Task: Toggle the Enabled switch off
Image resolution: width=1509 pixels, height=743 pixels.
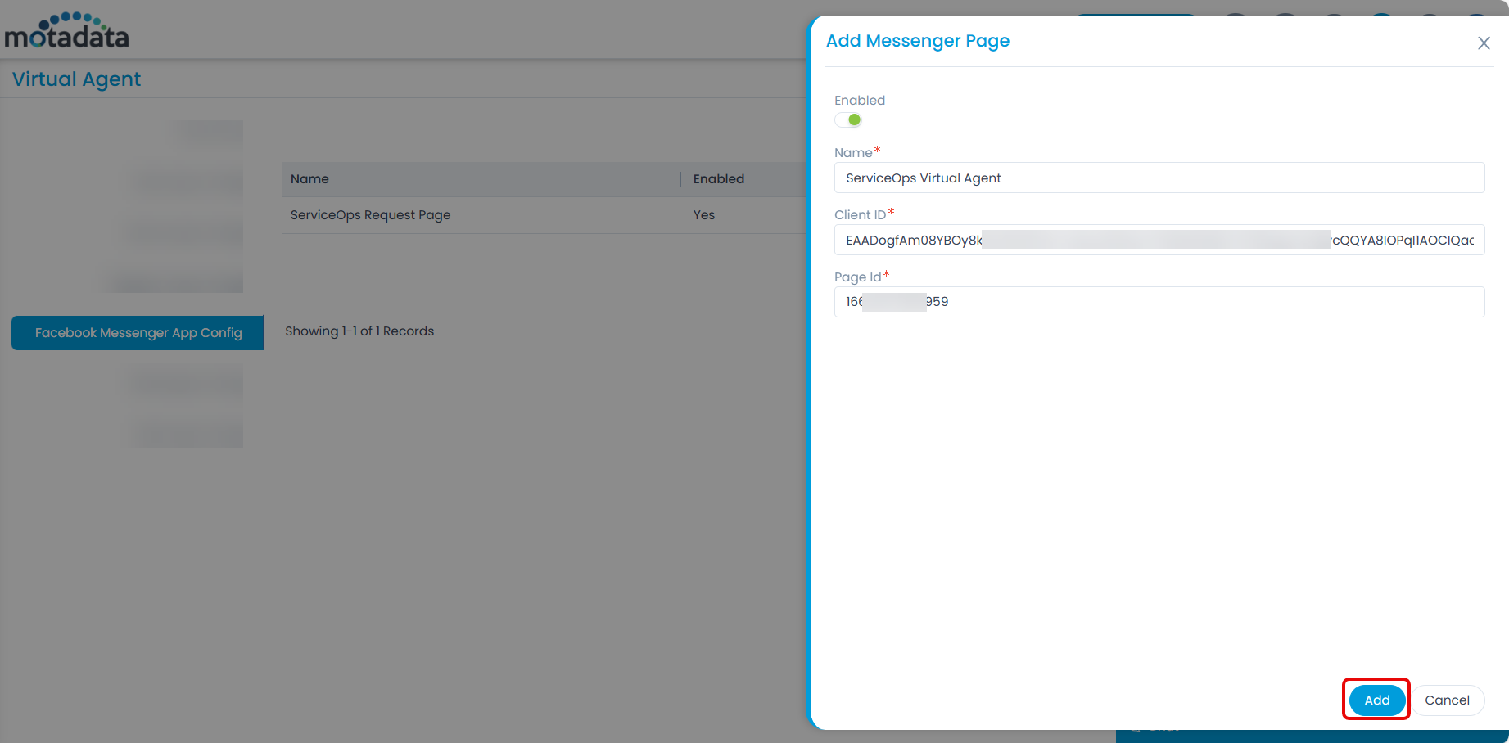Action: click(x=848, y=120)
